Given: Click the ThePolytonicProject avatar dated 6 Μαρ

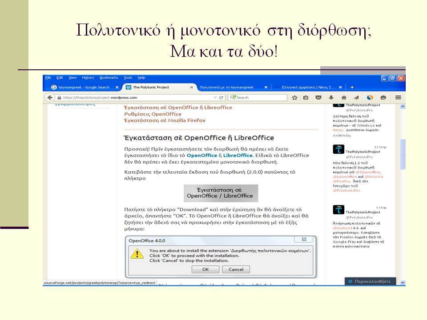Looking at the screenshot, I should pyautogui.click(x=338, y=210).
